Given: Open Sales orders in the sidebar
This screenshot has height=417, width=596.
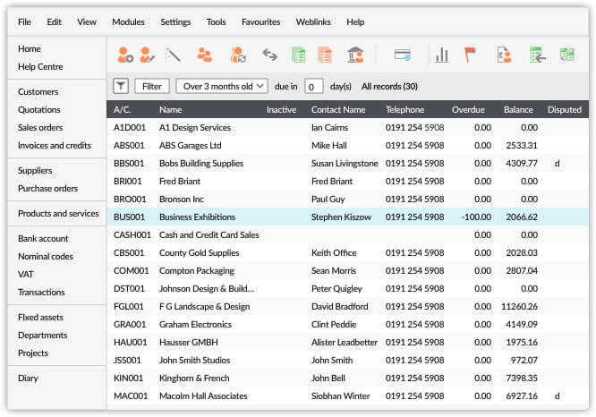Looking at the screenshot, I should (x=40, y=127).
